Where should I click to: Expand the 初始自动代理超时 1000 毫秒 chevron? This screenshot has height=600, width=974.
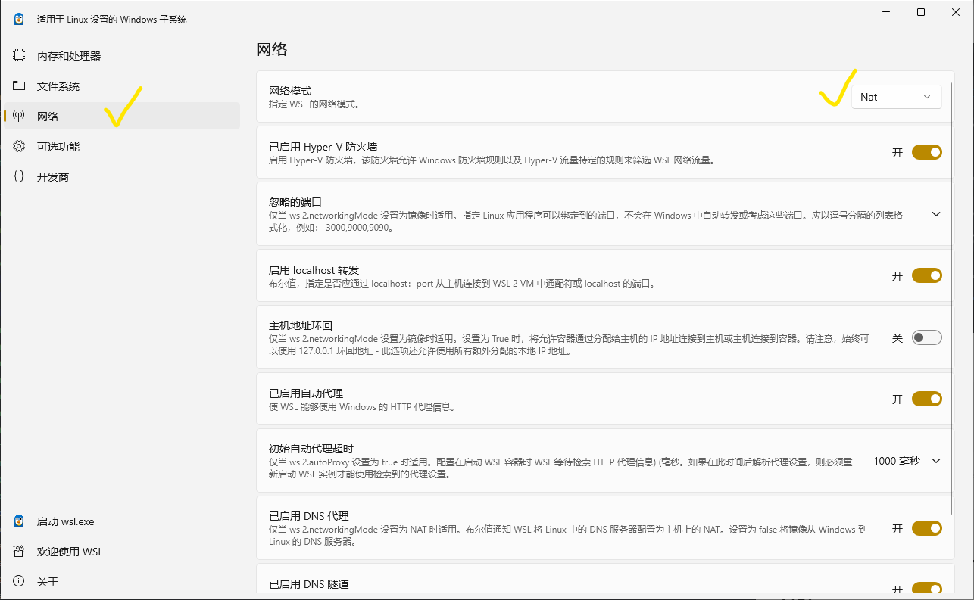tap(936, 461)
